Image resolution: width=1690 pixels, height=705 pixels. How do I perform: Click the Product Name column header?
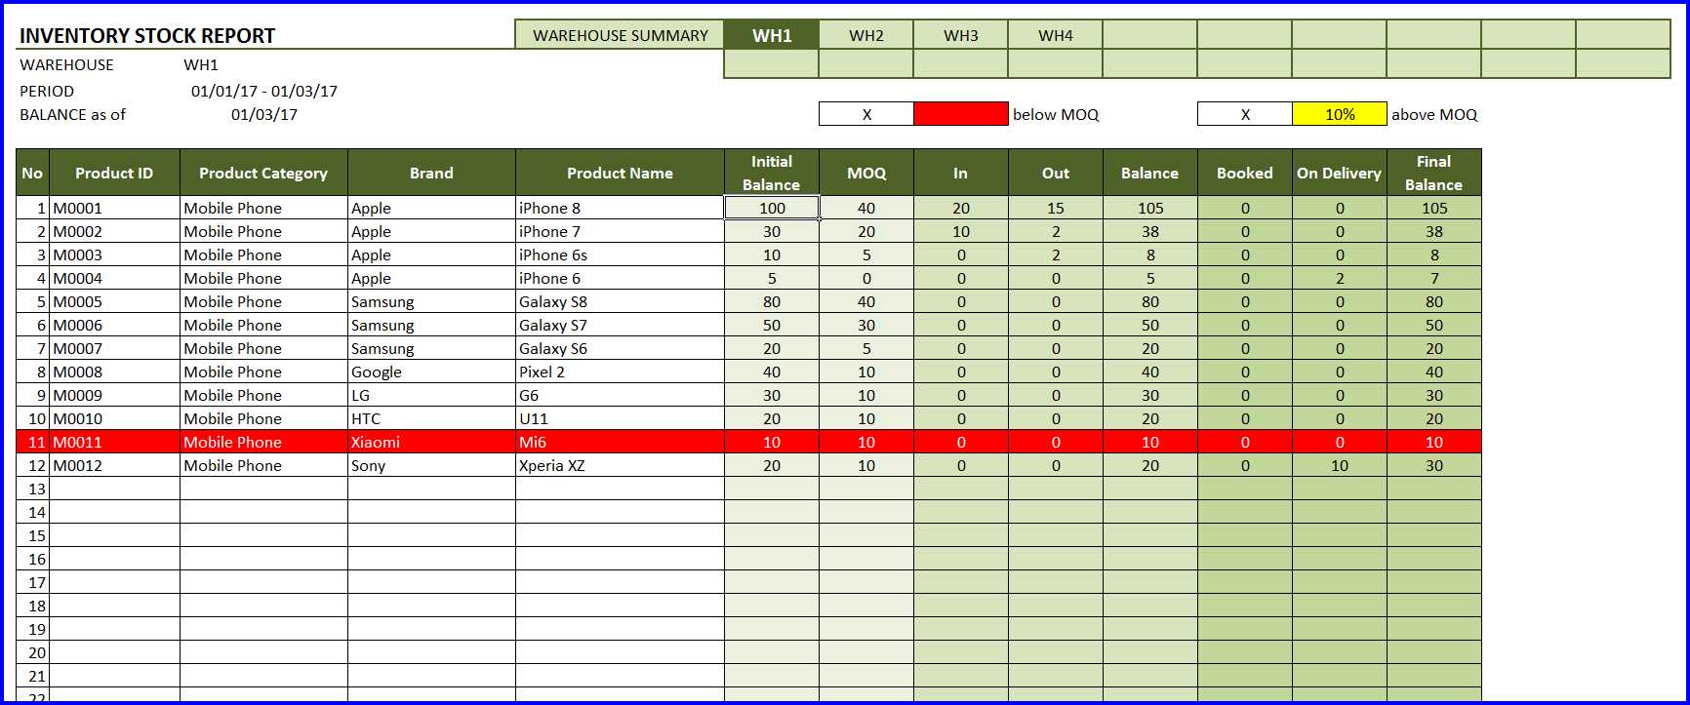click(x=620, y=173)
